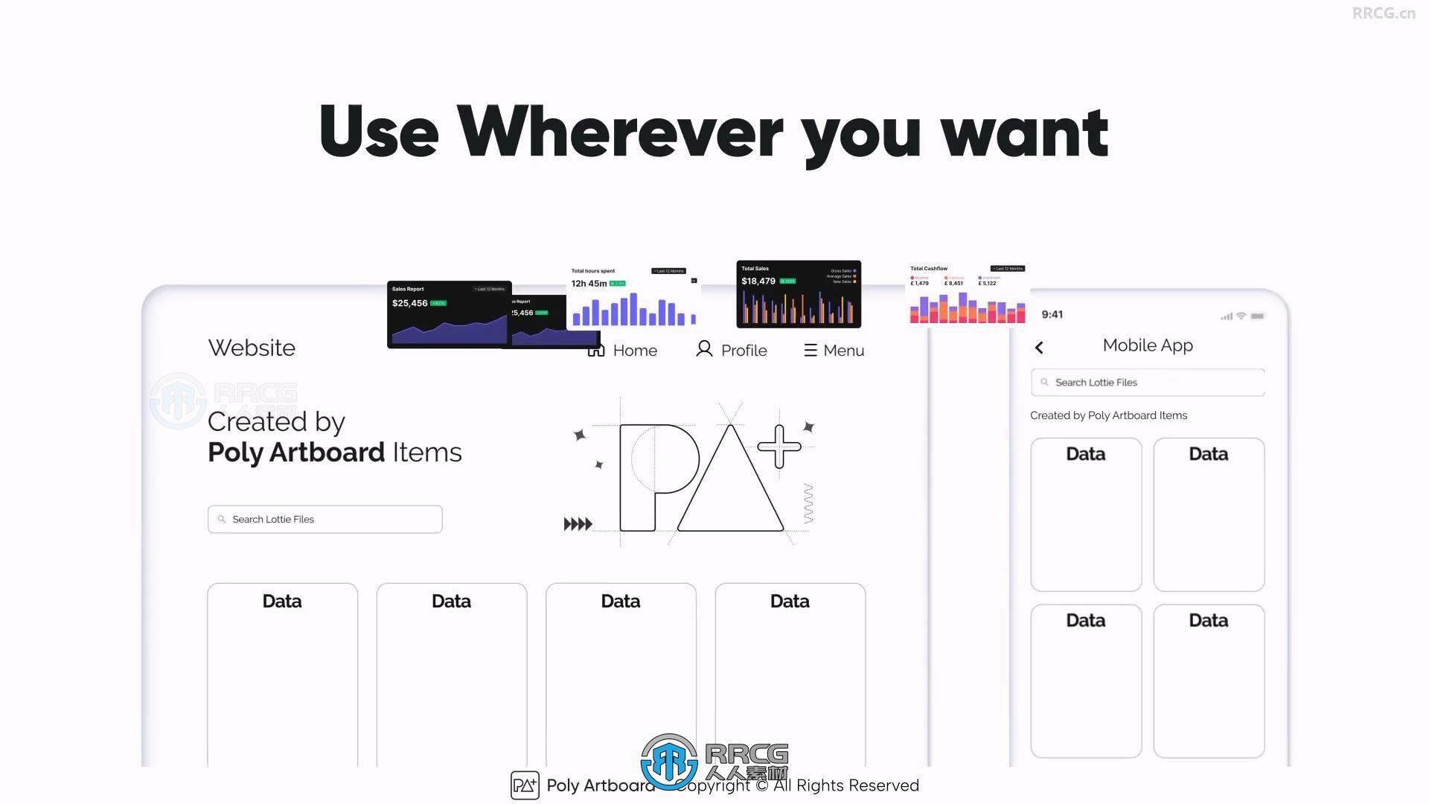Click the Total Sales bar chart icon

799,295
